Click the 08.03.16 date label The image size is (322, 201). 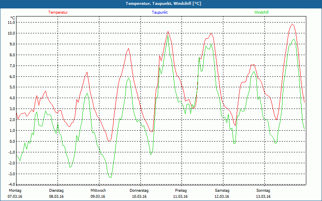(56, 197)
